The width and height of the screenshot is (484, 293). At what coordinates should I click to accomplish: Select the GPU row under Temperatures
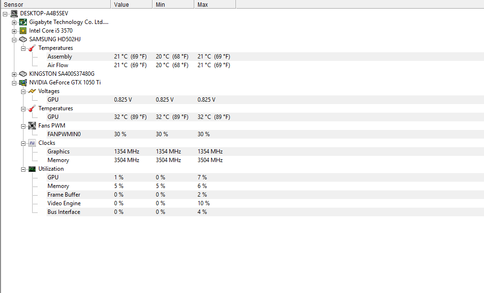pyautogui.click(x=265, y=117)
